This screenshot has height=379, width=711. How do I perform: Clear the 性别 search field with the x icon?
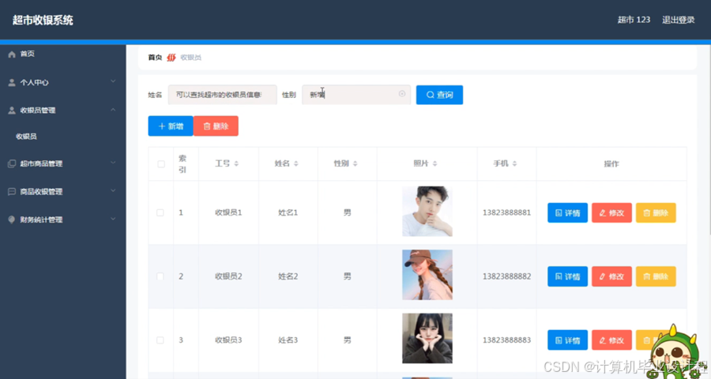click(402, 94)
